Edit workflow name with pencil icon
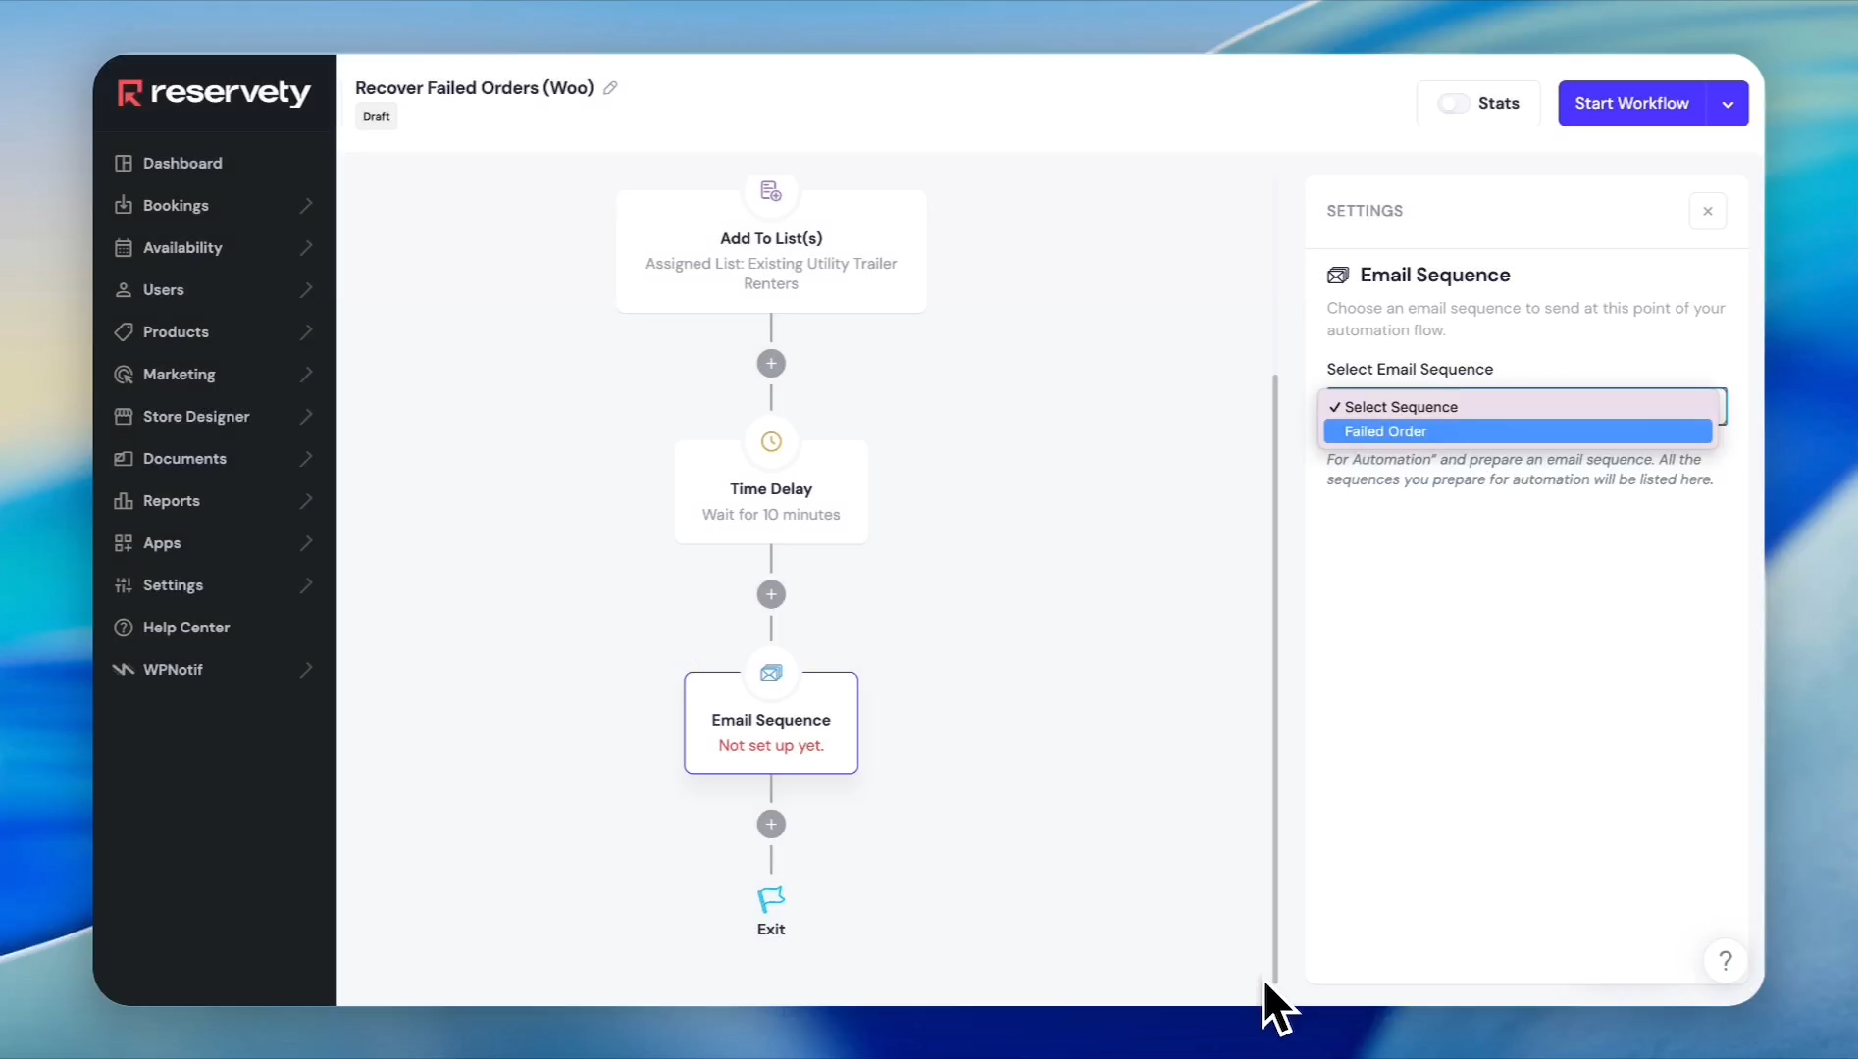Image resolution: width=1858 pixels, height=1059 pixels. coord(610,88)
